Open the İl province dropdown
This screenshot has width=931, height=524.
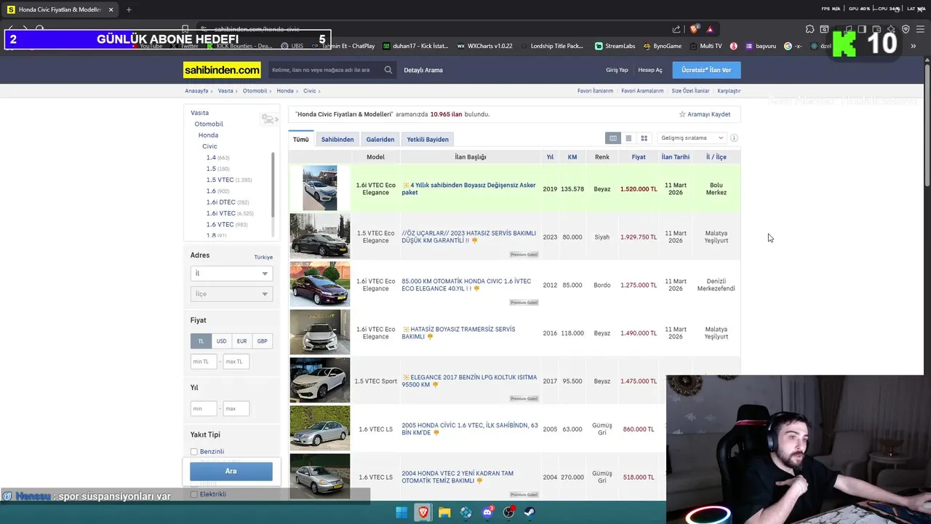[x=231, y=273]
